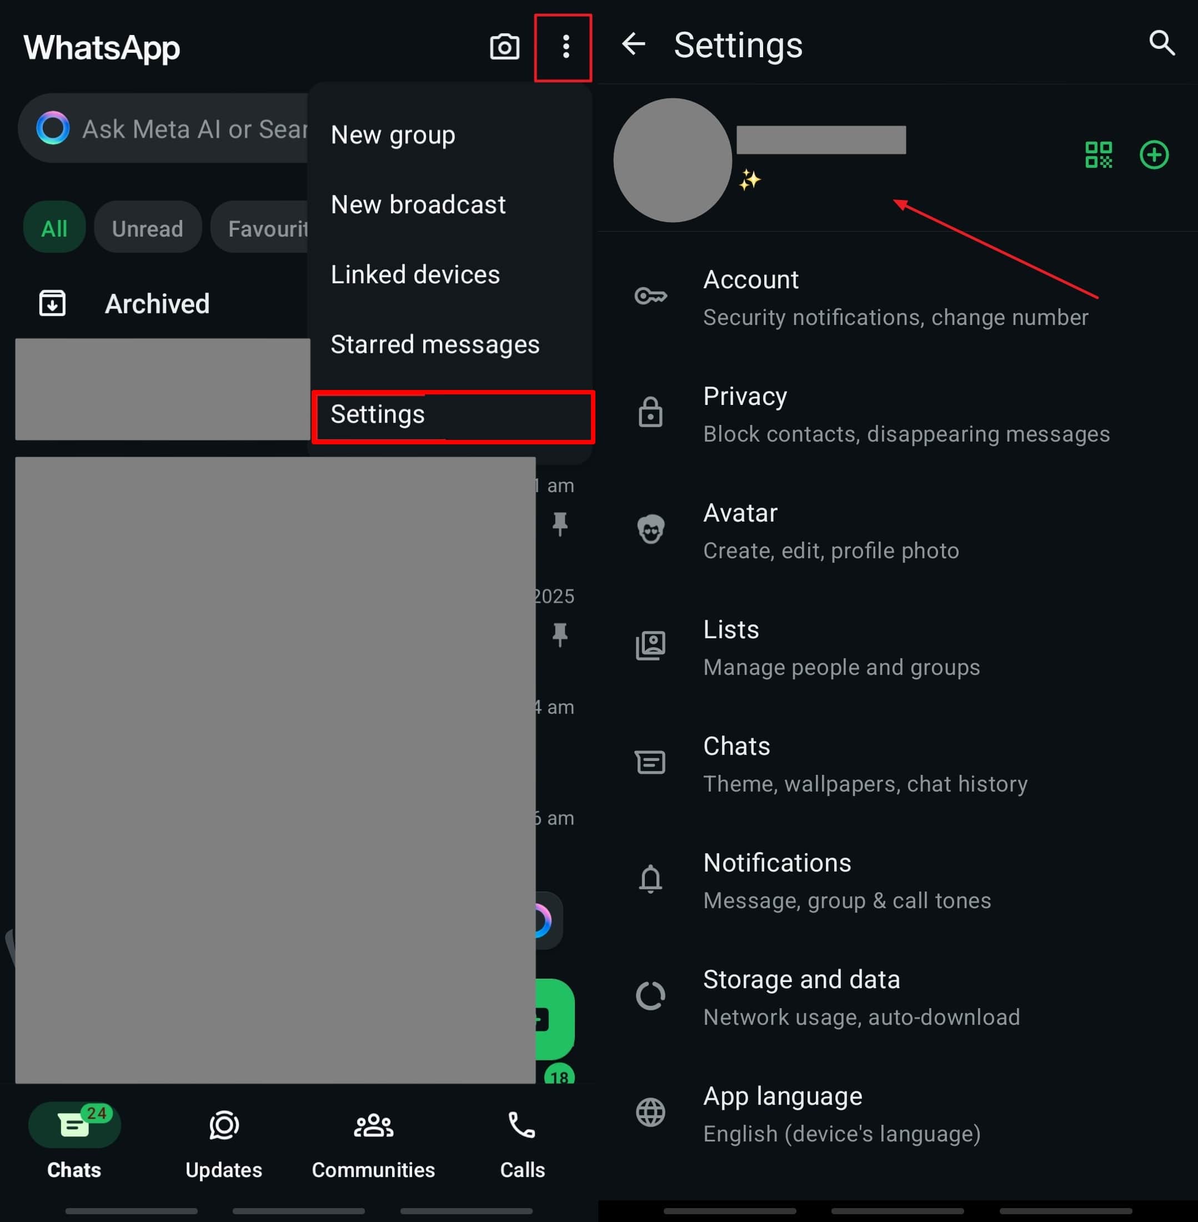Tap the Privacy lock icon
Image resolution: width=1198 pixels, height=1222 pixels.
pos(650,413)
